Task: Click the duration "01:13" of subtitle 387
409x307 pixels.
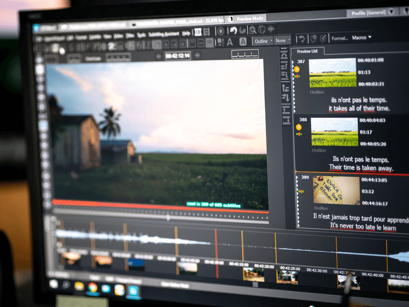Action: coord(364,72)
